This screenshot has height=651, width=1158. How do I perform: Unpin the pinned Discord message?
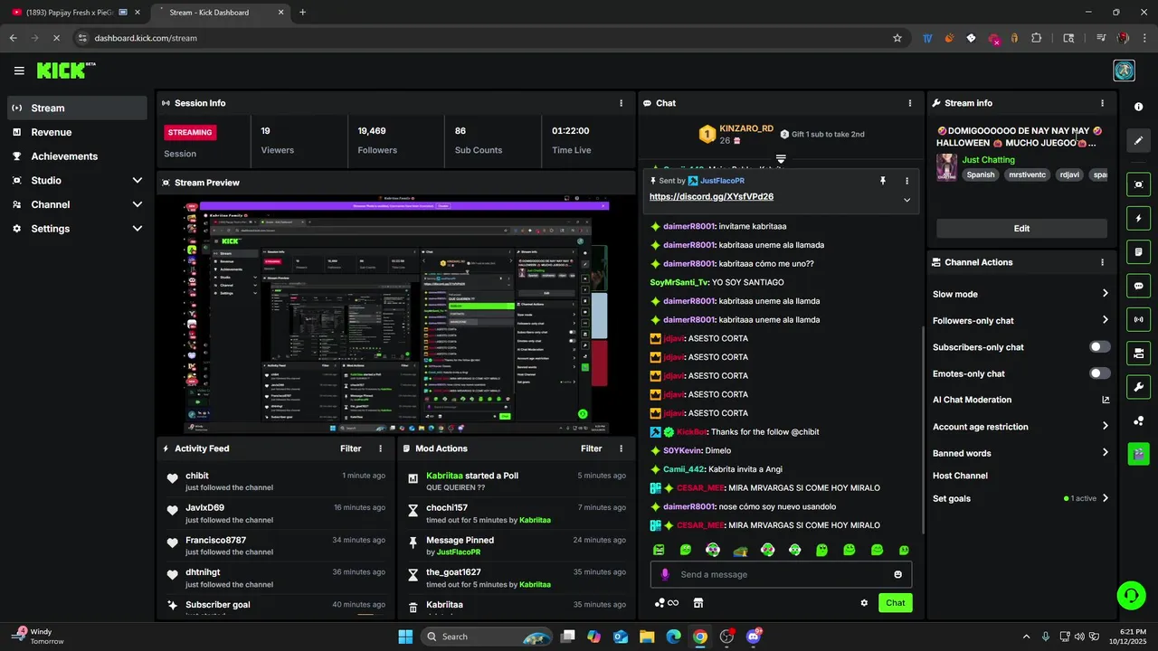tap(883, 181)
